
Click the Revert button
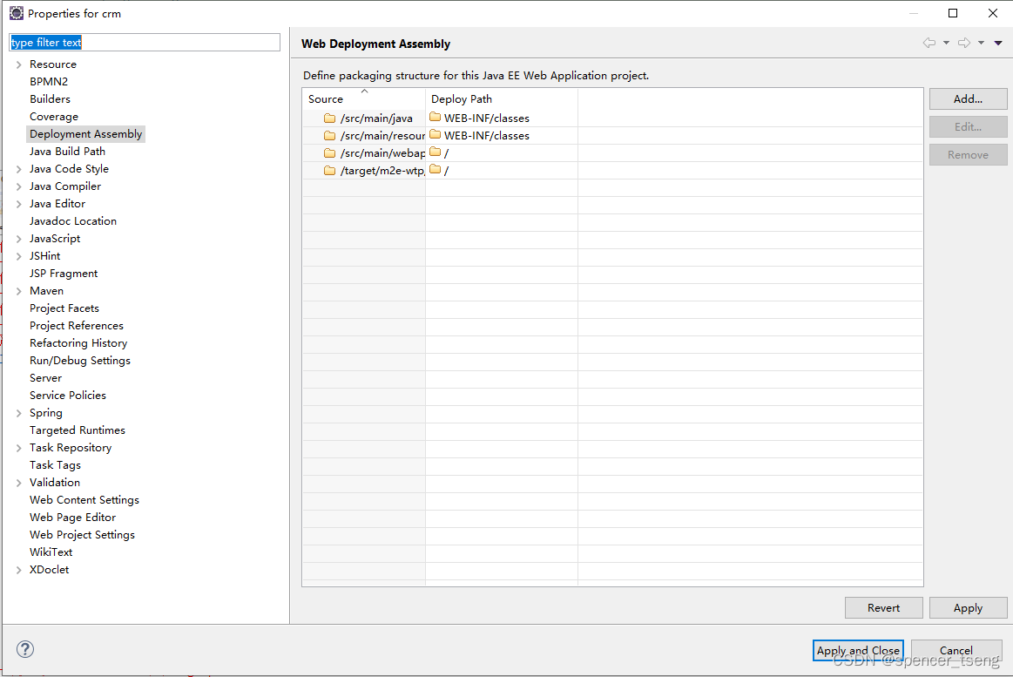(883, 607)
